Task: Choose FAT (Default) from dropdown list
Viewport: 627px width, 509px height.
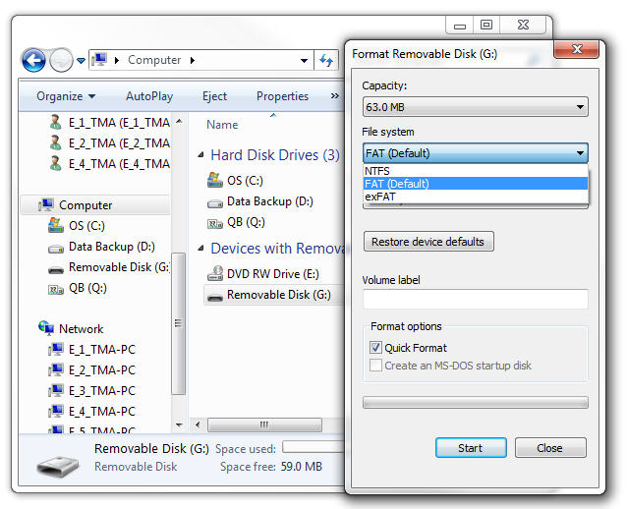Action: click(475, 184)
